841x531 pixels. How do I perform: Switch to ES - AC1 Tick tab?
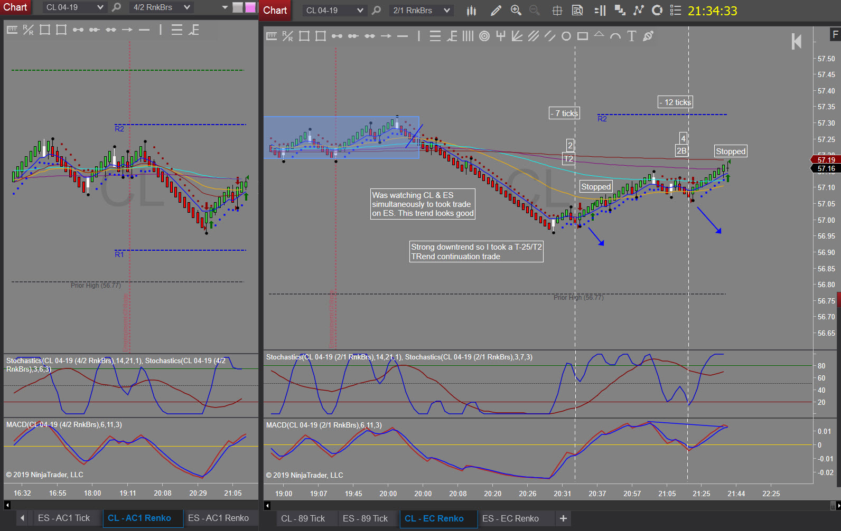click(64, 518)
